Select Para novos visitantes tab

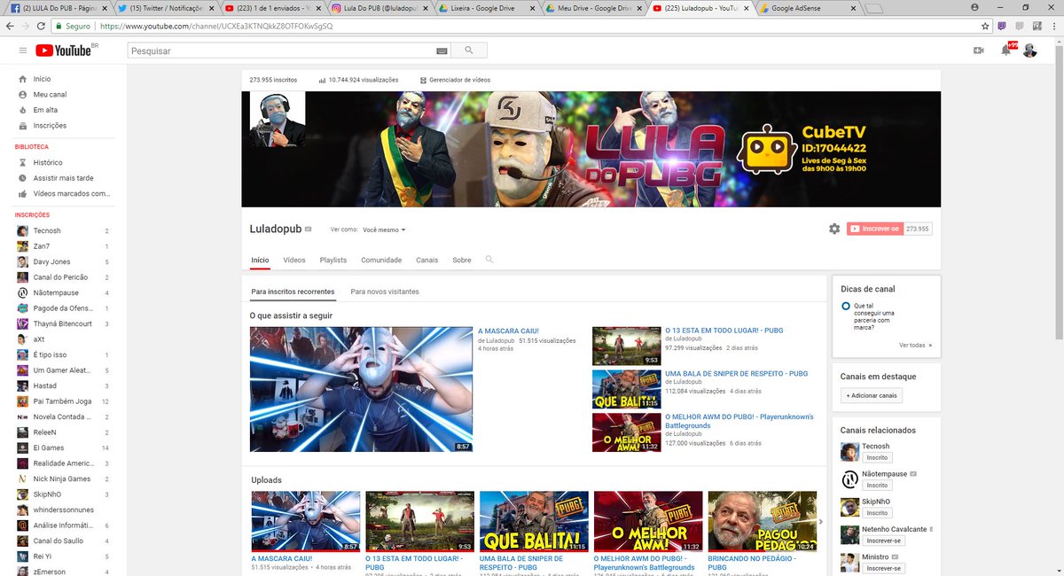pyautogui.click(x=385, y=292)
